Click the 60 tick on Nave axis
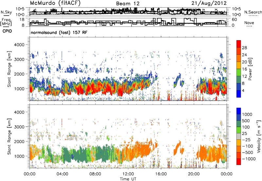Image resolution: width=262 pixels, height=181 pixels. point(234,20)
